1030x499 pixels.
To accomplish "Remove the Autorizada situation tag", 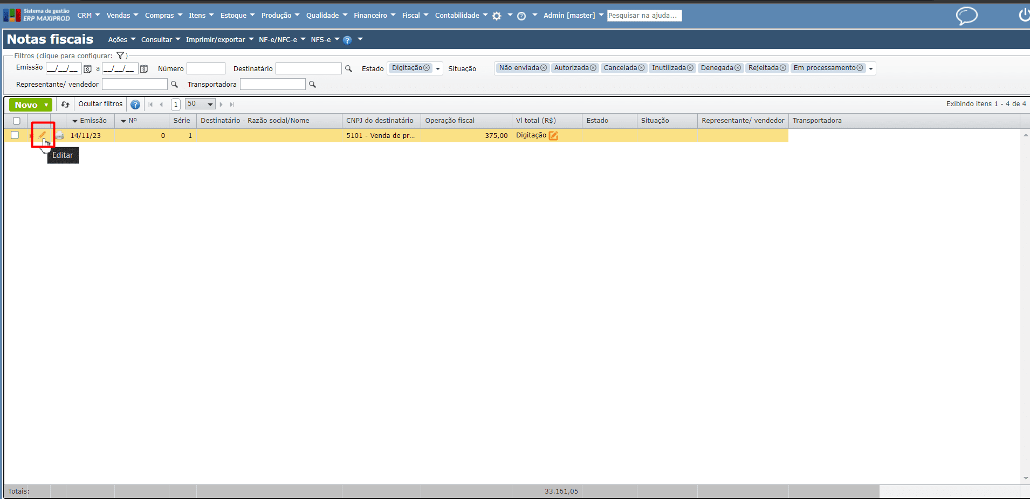I will pos(593,68).
